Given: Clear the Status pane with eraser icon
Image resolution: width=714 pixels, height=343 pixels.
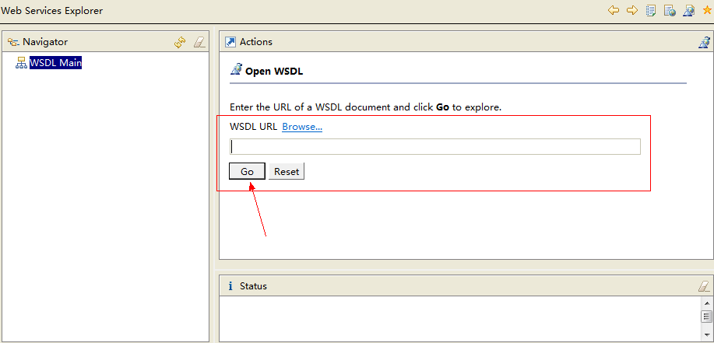Looking at the screenshot, I should coord(704,286).
